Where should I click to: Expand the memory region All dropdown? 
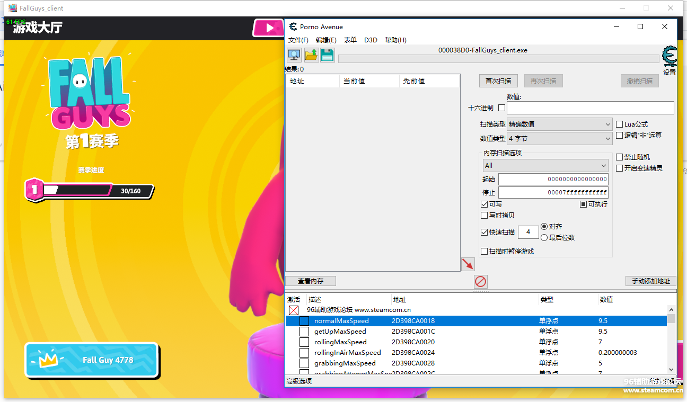click(545, 166)
